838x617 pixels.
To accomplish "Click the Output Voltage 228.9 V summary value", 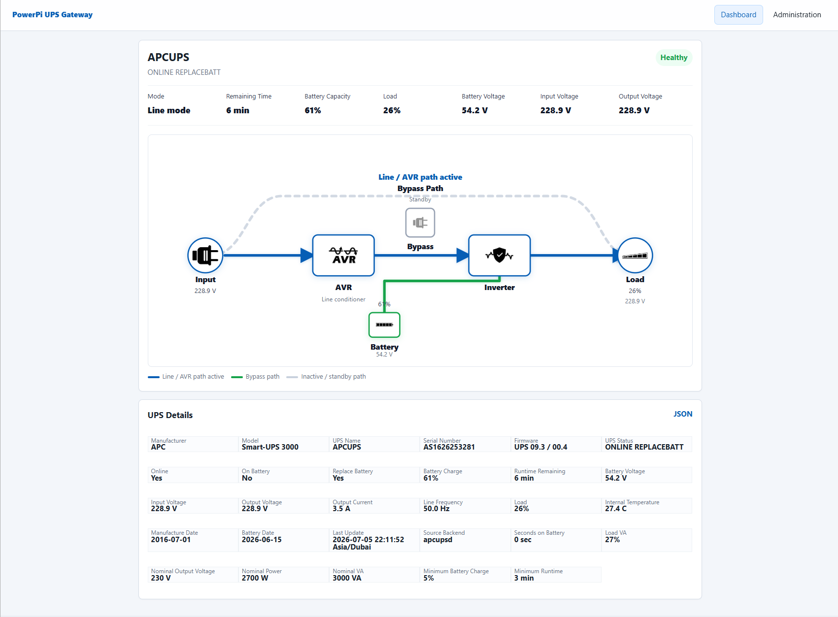I will (634, 110).
